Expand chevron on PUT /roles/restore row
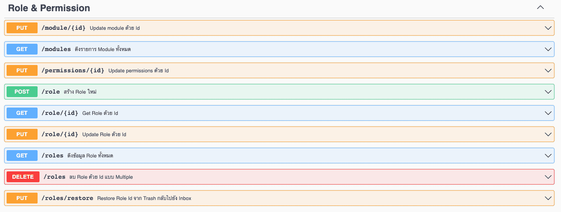561x212 pixels. coord(548,198)
